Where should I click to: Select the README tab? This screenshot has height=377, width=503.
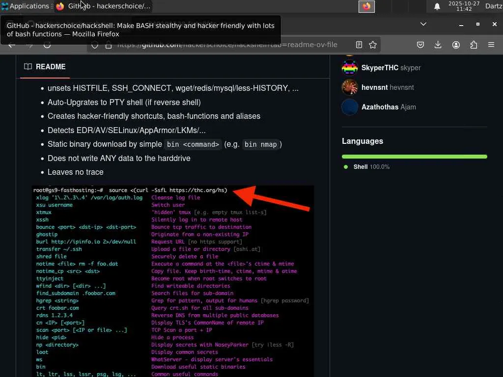point(45,67)
